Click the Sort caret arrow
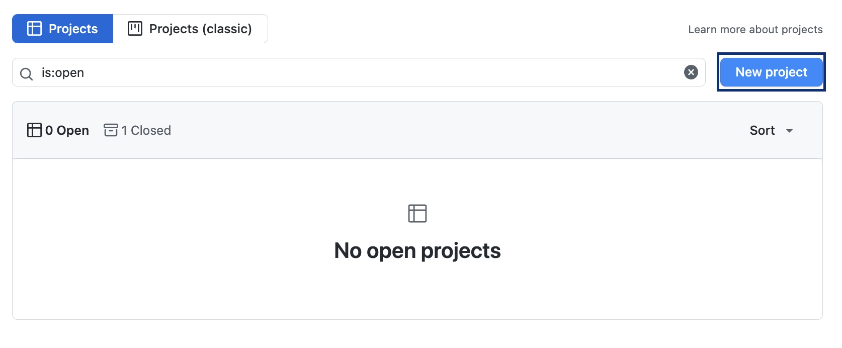This screenshot has width=842, height=348. point(789,131)
